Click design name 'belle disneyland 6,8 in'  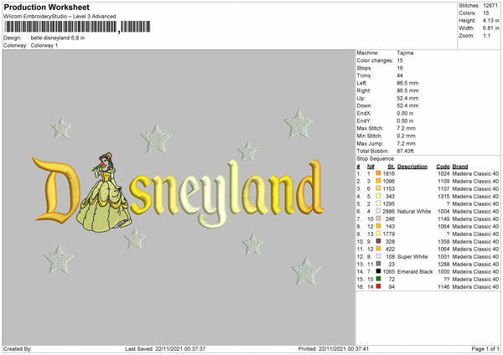coord(58,38)
